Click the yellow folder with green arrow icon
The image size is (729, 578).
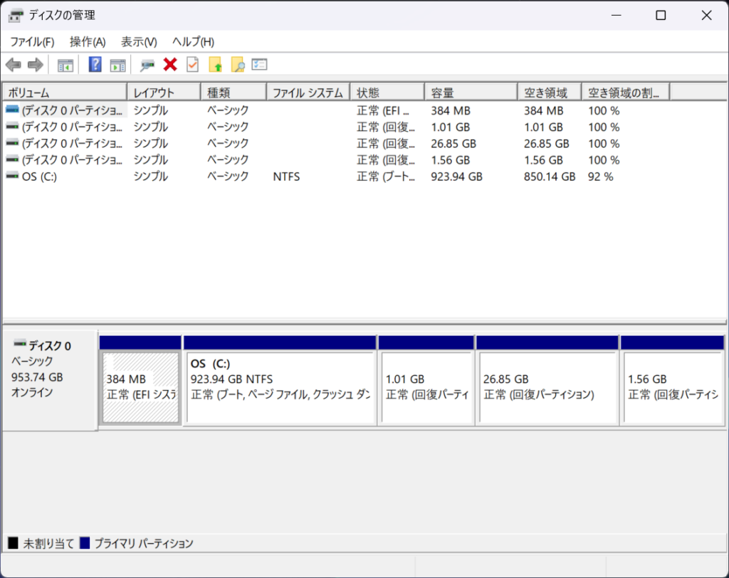point(215,65)
